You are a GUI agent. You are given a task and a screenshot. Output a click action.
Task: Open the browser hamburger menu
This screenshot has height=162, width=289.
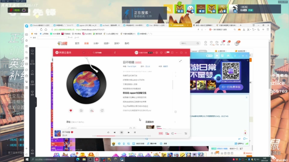pos(268,29)
